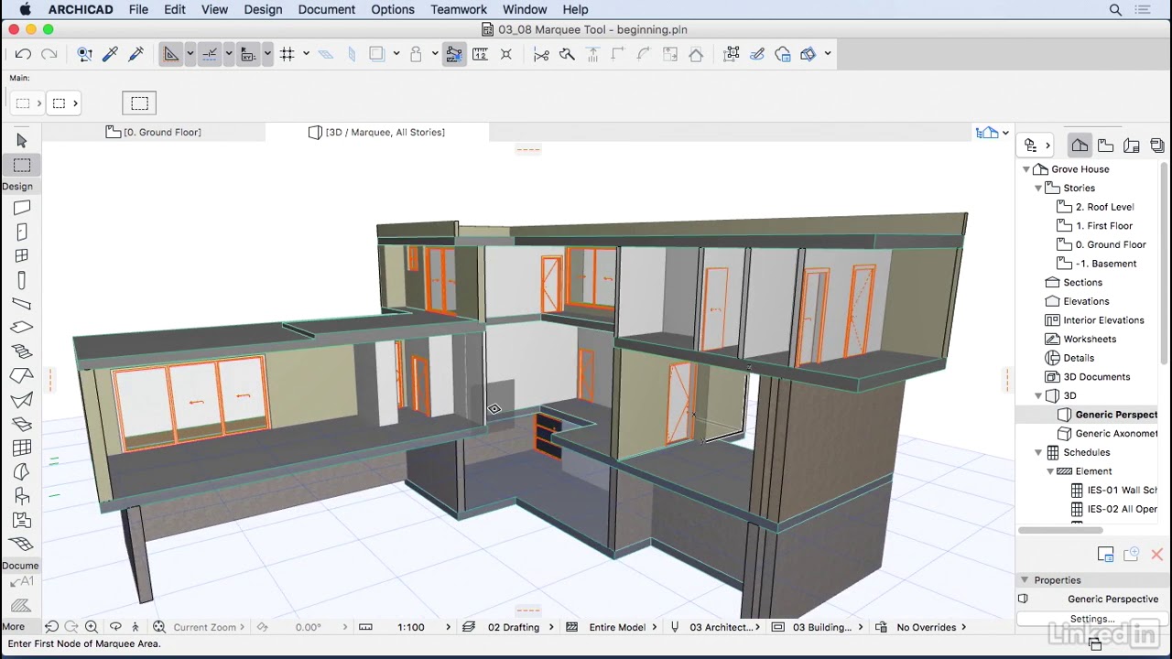
Task: Select the Roof tool in toolbox
Action: click(22, 376)
